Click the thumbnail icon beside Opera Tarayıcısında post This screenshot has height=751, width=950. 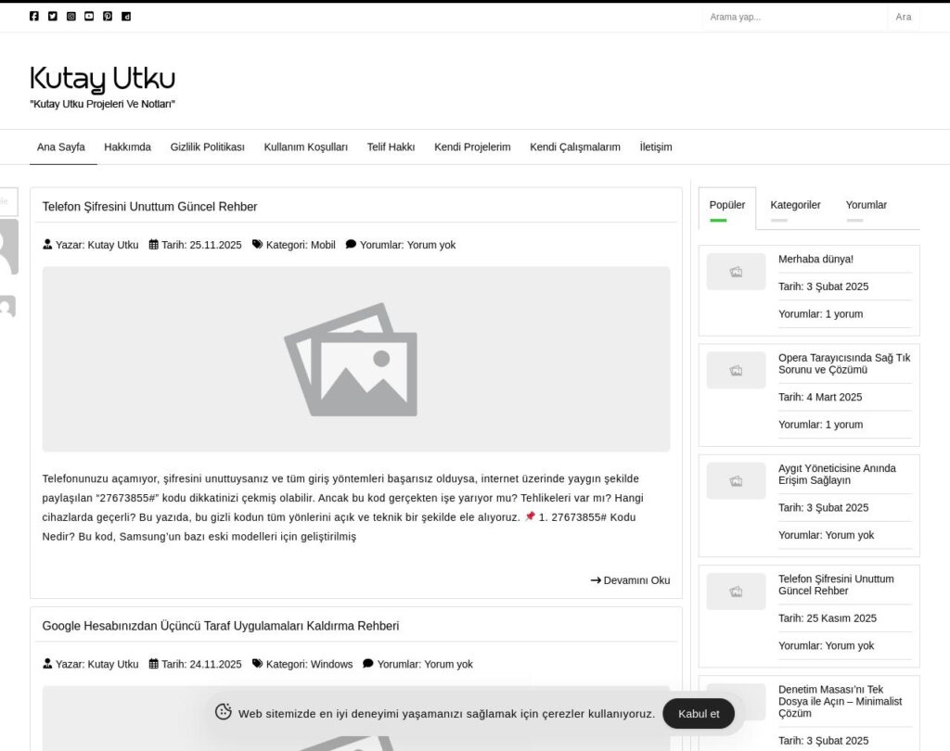click(736, 371)
